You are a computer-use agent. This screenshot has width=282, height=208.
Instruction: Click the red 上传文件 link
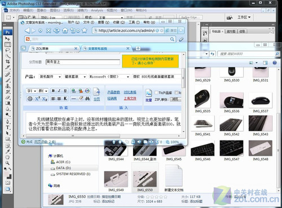[130, 98]
